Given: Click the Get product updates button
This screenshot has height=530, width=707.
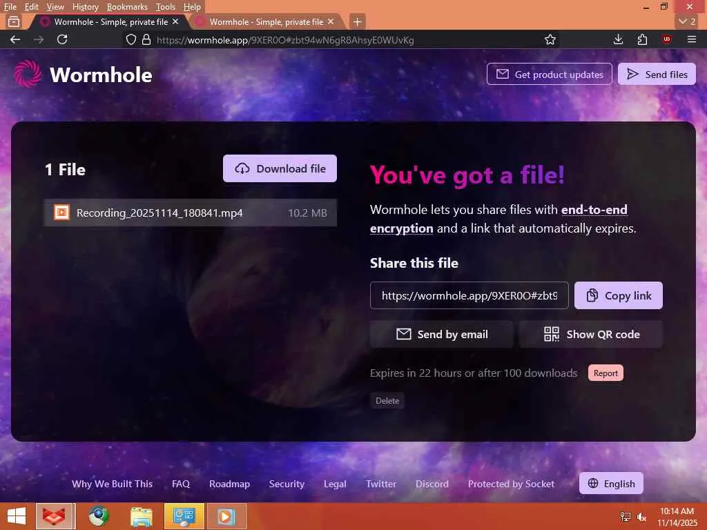Looking at the screenshot, I should [549, 74].
